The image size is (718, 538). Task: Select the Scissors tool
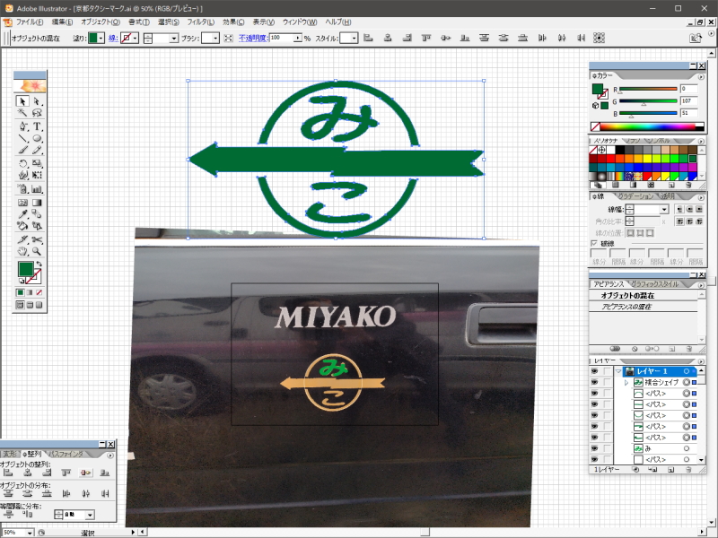pos(37,239)
